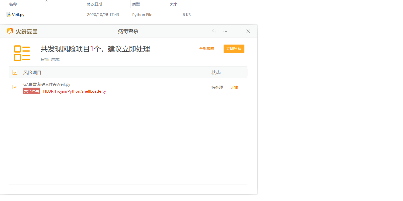The height and width of the screenshot is (201, 403).
Task: Click the orange scan results list icon
Action: [22, 53]
